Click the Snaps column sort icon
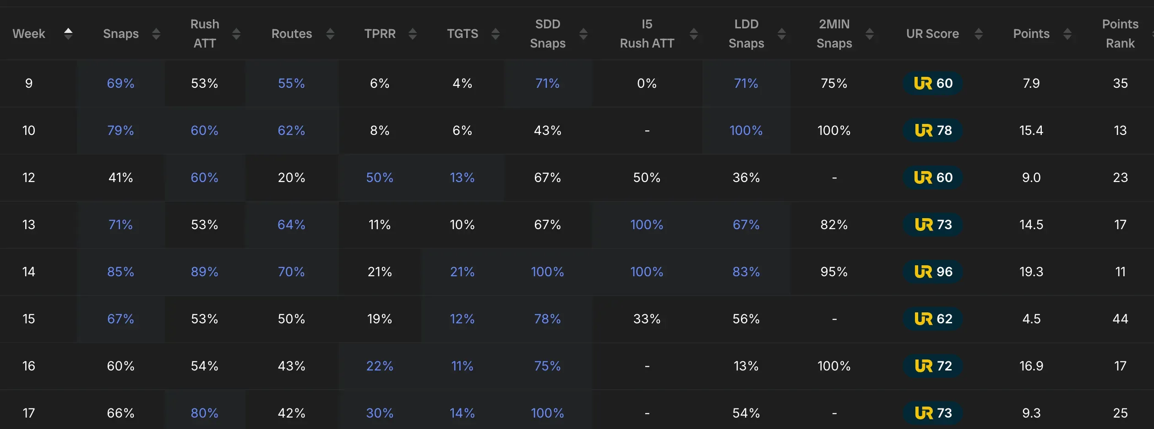The height and width of the screenshot is (429, 1154). [x=156, y=33]
